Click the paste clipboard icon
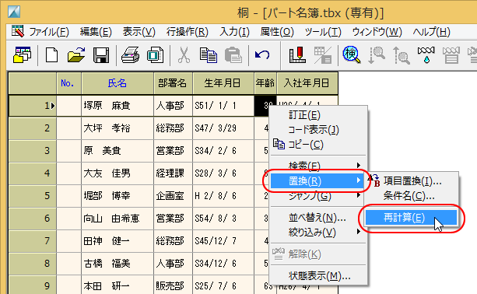Screen dimensions: 477x294 pos(233,55)
